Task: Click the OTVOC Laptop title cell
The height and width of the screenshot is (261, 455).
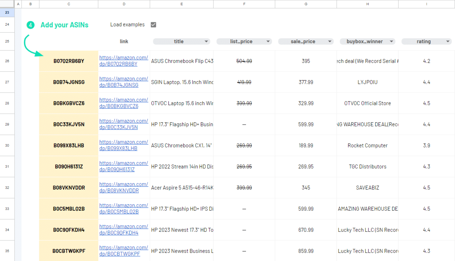Action: click(x=182, y=103)
